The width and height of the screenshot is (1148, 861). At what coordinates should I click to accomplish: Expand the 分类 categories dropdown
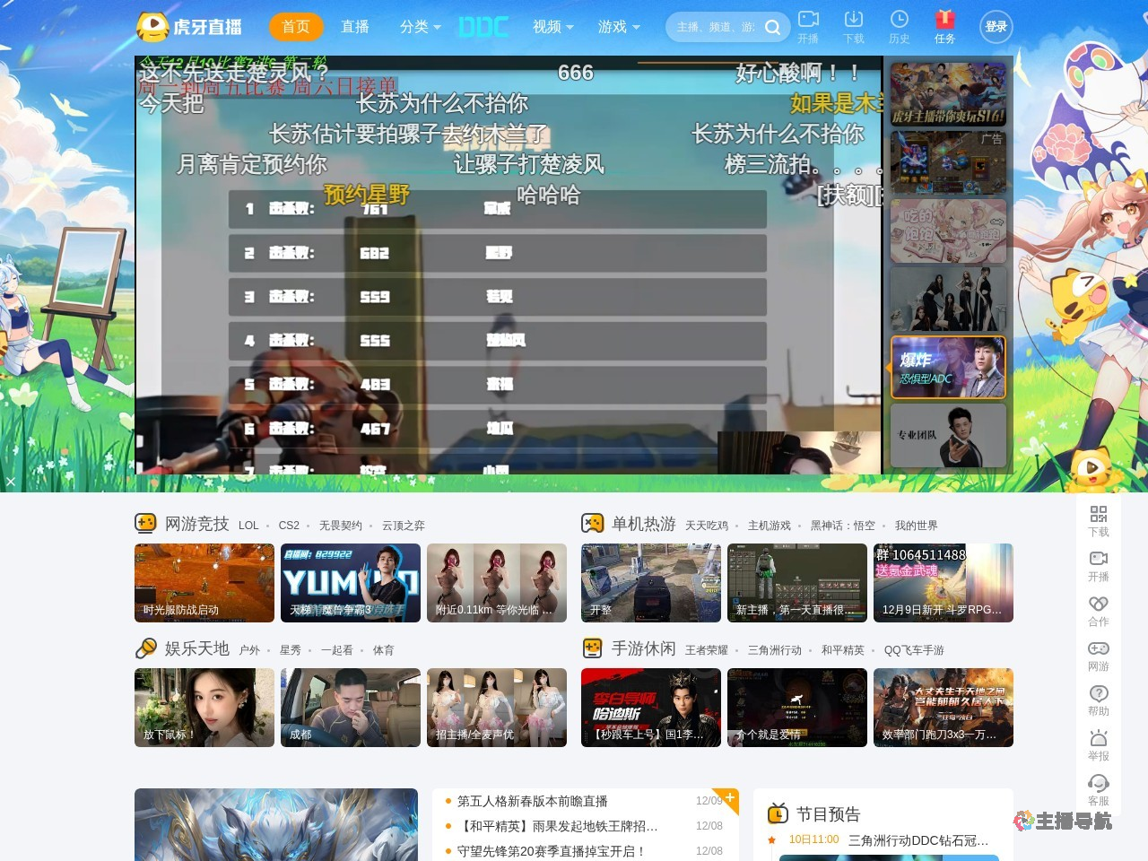click(x=418, y=27)
